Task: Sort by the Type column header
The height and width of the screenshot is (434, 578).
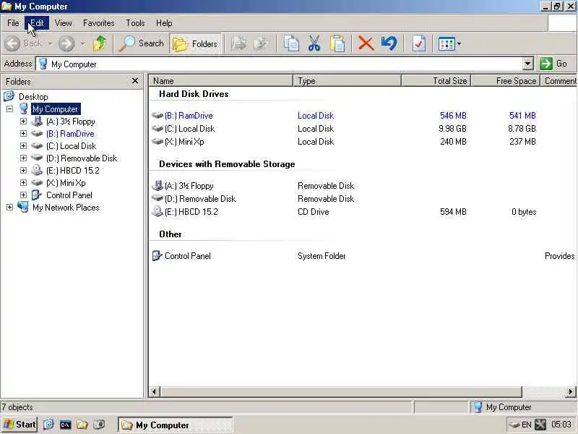Action: click(347, 80)
